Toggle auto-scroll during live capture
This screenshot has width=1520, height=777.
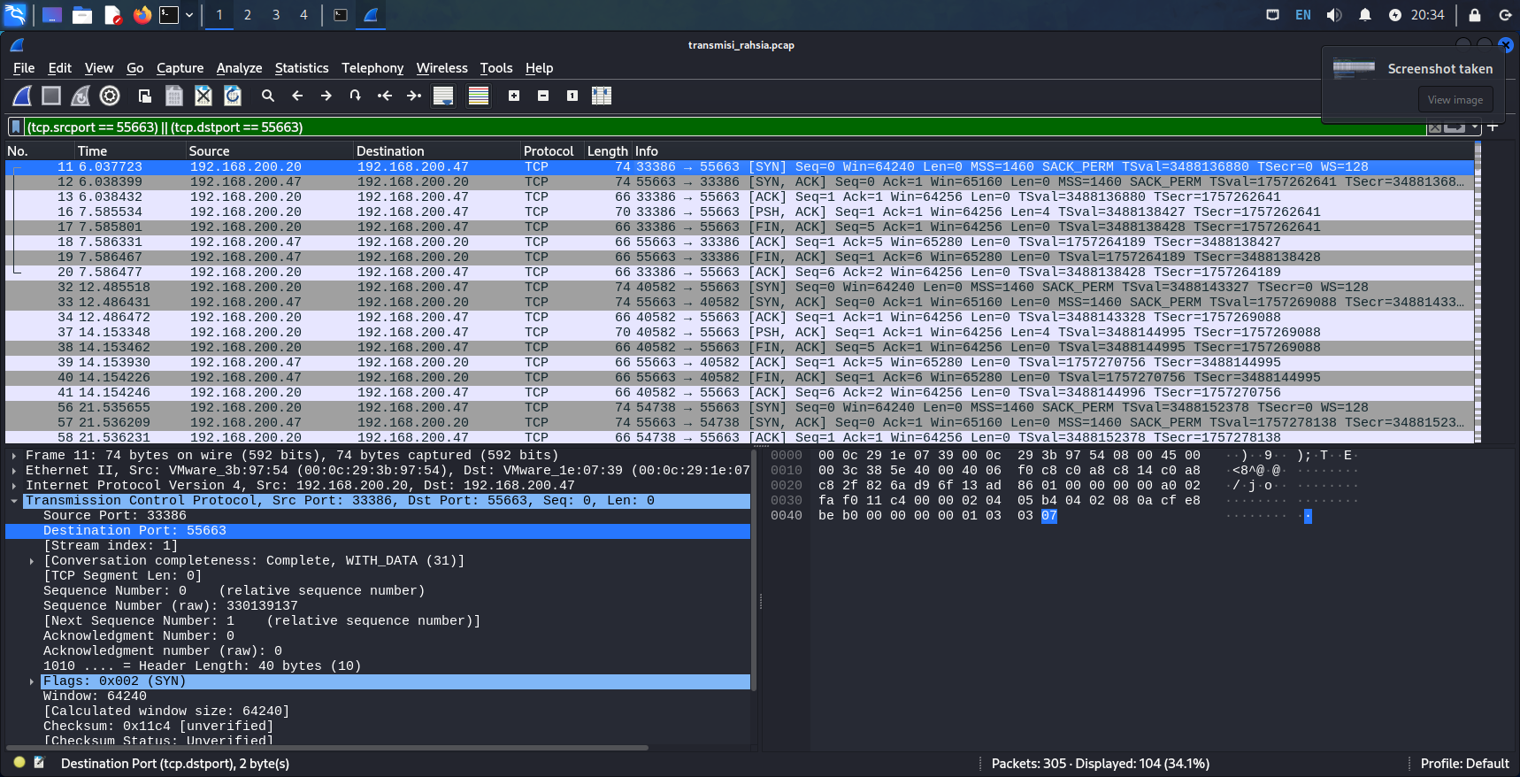point(443,96)
